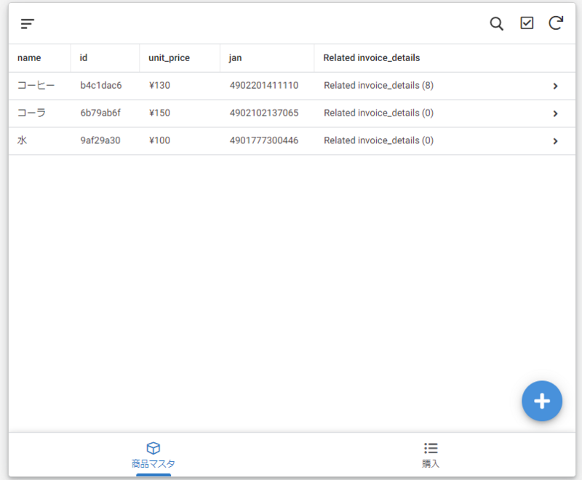Add new item with plus button
Image resolution: width=582 pixels, height=480 pixels.
(x=541, y=401)
